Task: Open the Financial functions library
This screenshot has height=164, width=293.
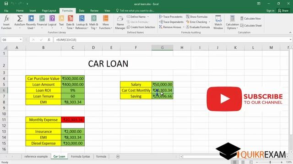Action: [42, 22]
